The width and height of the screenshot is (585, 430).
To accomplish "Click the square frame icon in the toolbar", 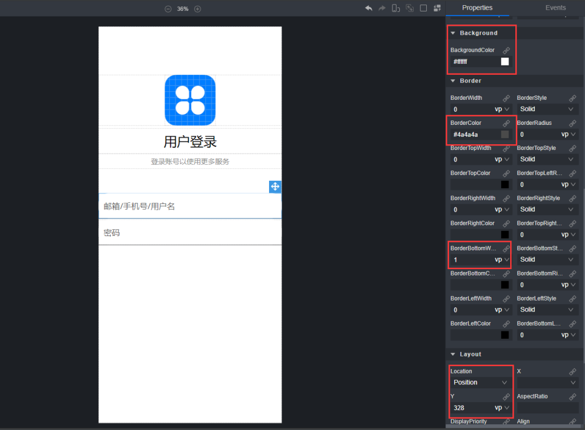I will 423,8.
